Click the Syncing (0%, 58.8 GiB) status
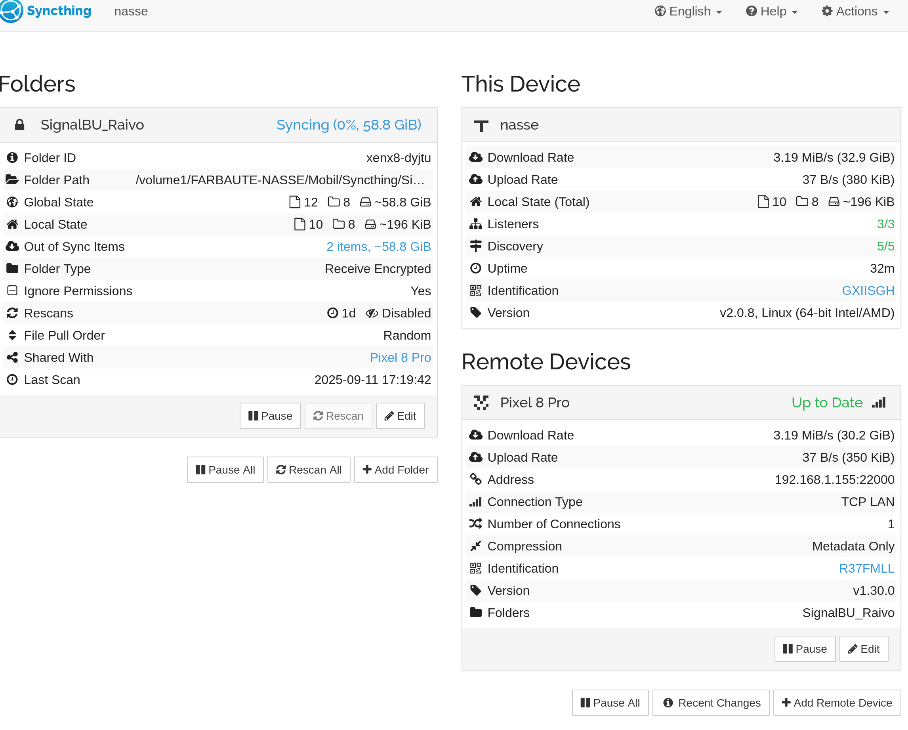Screen dimensions: 908x730 click(x=349, y=125)
